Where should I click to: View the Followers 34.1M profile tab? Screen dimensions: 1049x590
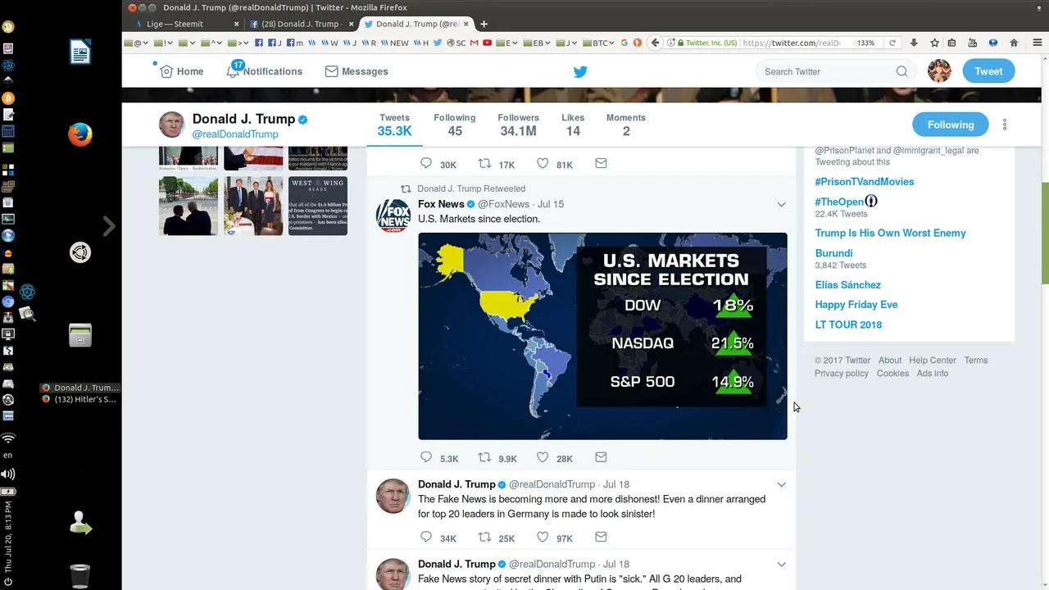[518, 125]
